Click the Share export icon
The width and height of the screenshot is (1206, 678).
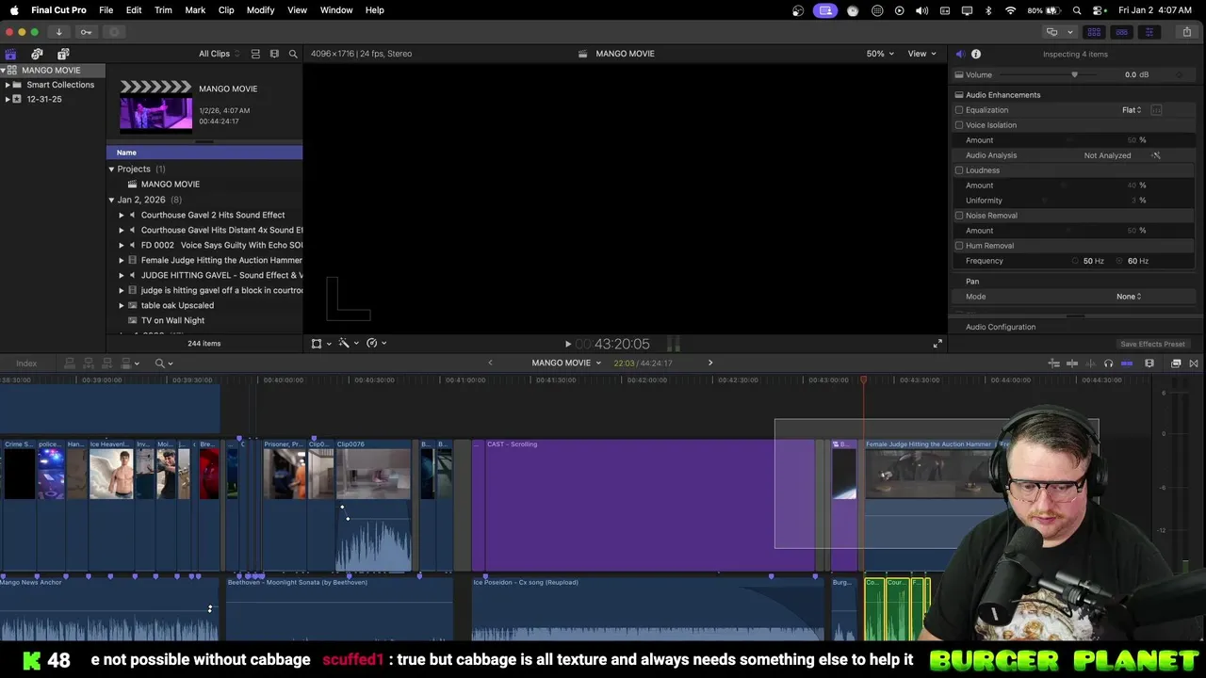1187,32
